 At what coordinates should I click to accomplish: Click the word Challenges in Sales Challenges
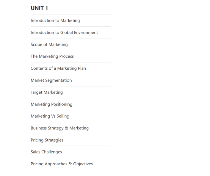click(x=52, y=152)
